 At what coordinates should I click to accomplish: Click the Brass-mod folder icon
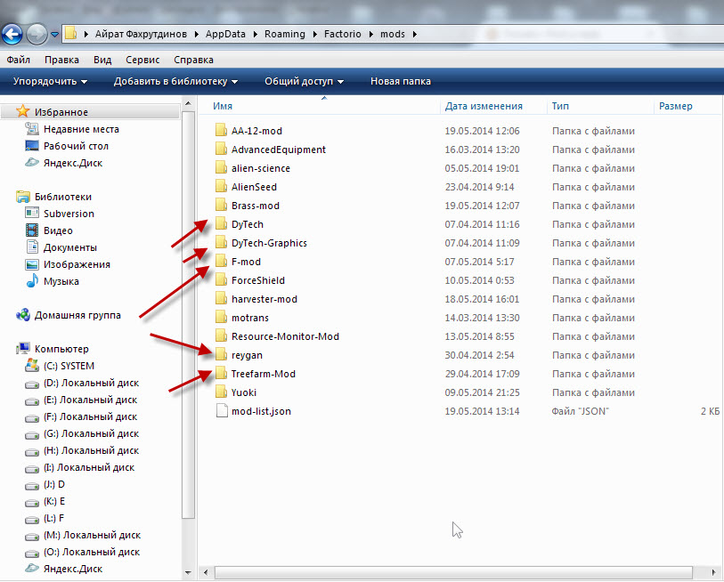click(x=221, y=206)
